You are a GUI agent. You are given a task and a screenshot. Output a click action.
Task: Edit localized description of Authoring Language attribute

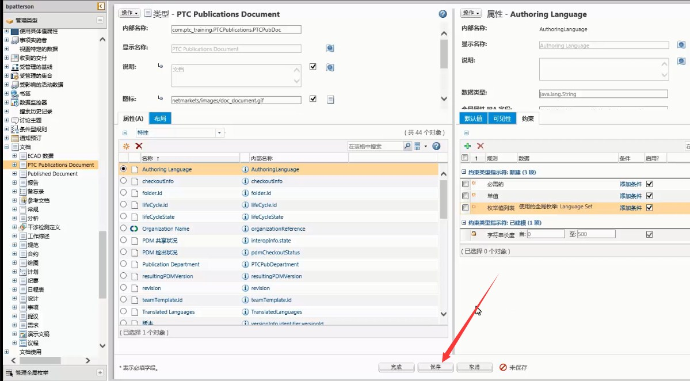pyautogui.click(x=681, y=61)
